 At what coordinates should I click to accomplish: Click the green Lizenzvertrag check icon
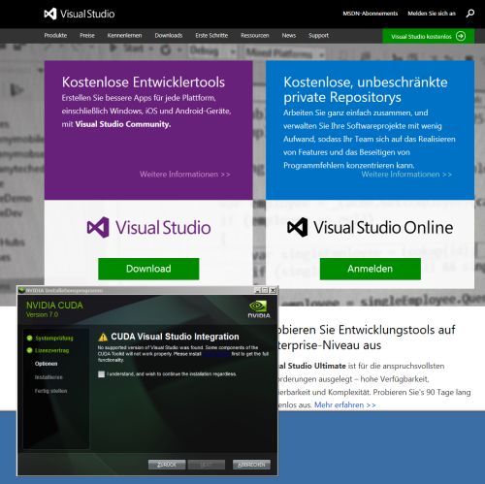click(29, 350)
